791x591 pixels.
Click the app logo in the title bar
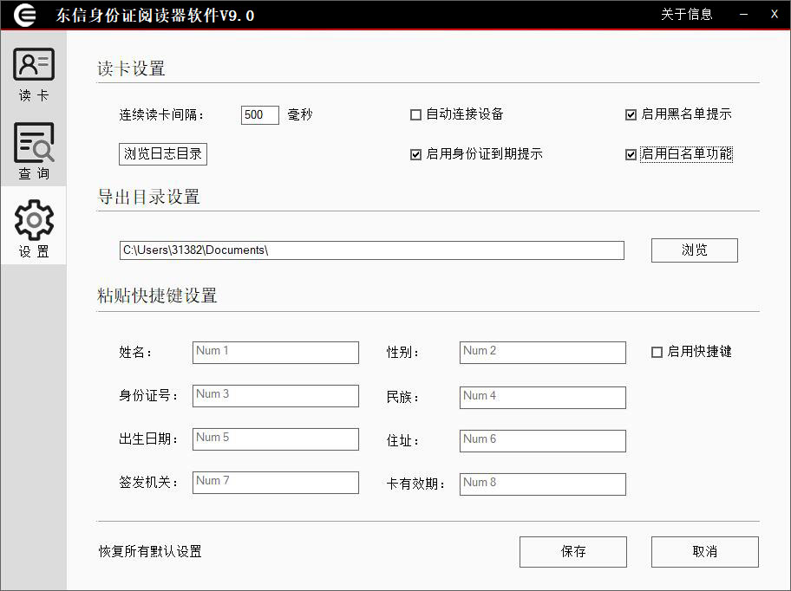tap(23, 14)
